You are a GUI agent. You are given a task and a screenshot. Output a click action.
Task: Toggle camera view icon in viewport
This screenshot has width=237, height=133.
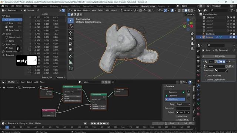192,44
